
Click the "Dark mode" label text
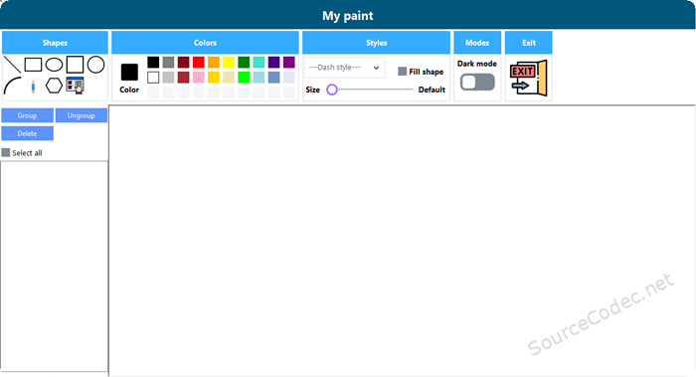(x=477, y=64)
